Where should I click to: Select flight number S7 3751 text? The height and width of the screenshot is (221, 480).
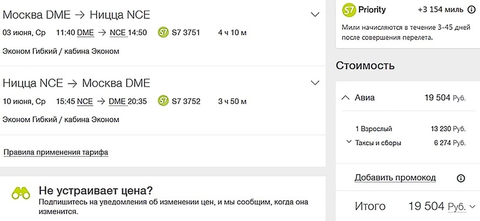point(186,33)
